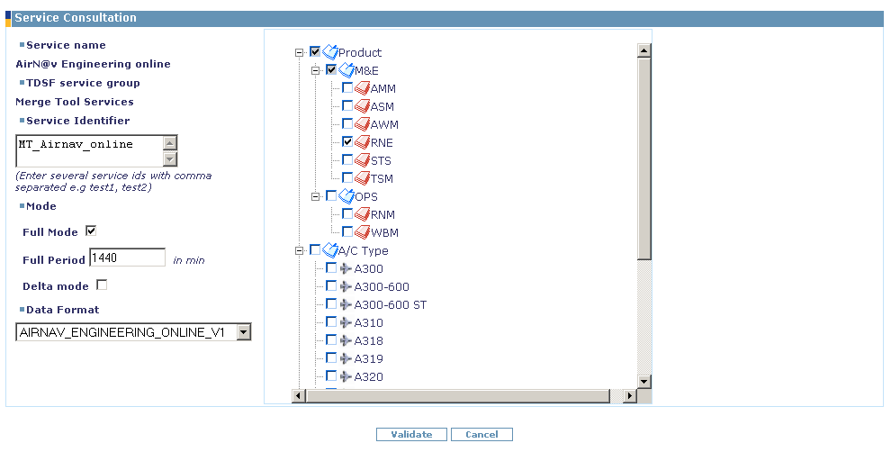
Task: Check the A319 checkbox
Action: click(331, 357)
